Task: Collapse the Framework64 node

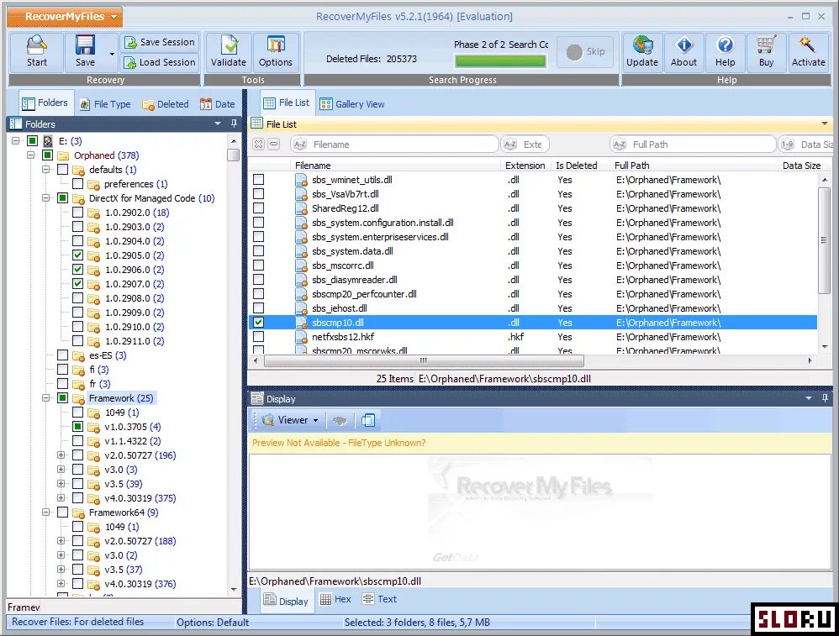Action: 46,512
